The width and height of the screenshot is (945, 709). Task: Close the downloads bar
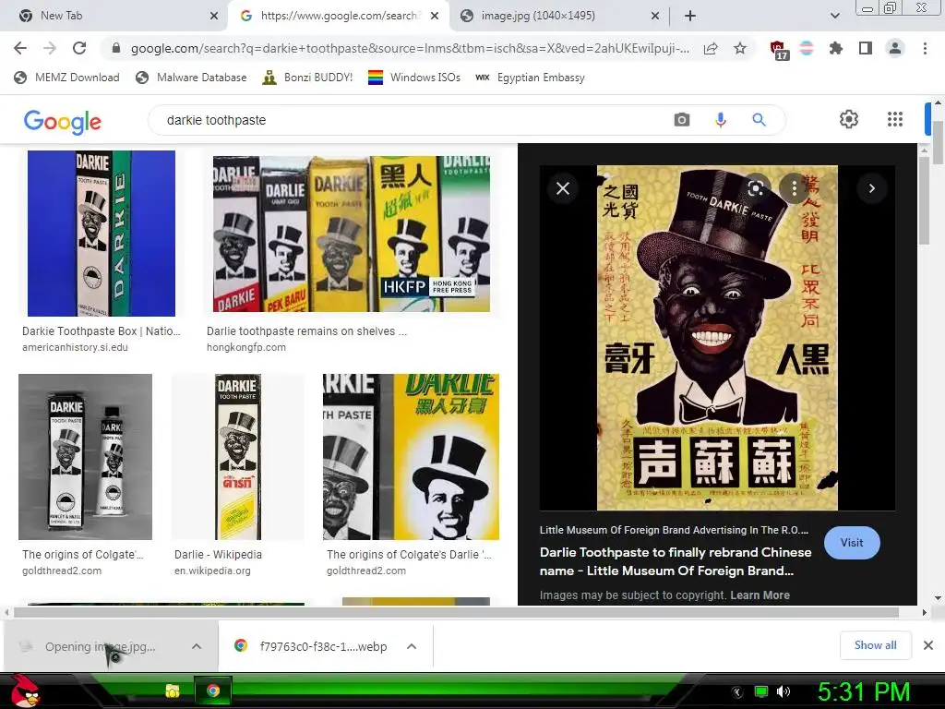[x=928, y=645]
